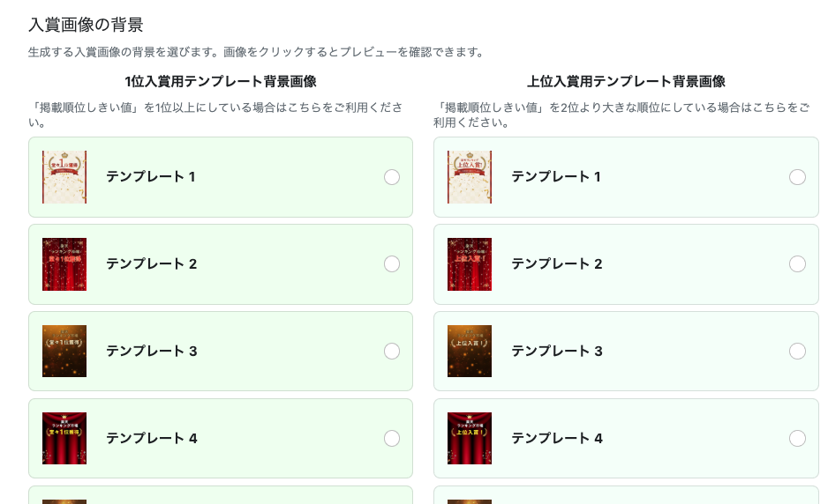Preview red sparkle 1st-place Template 2 thumbnail
The width and height of the screenshot is (828, 504).
click(x=64, y=264)
